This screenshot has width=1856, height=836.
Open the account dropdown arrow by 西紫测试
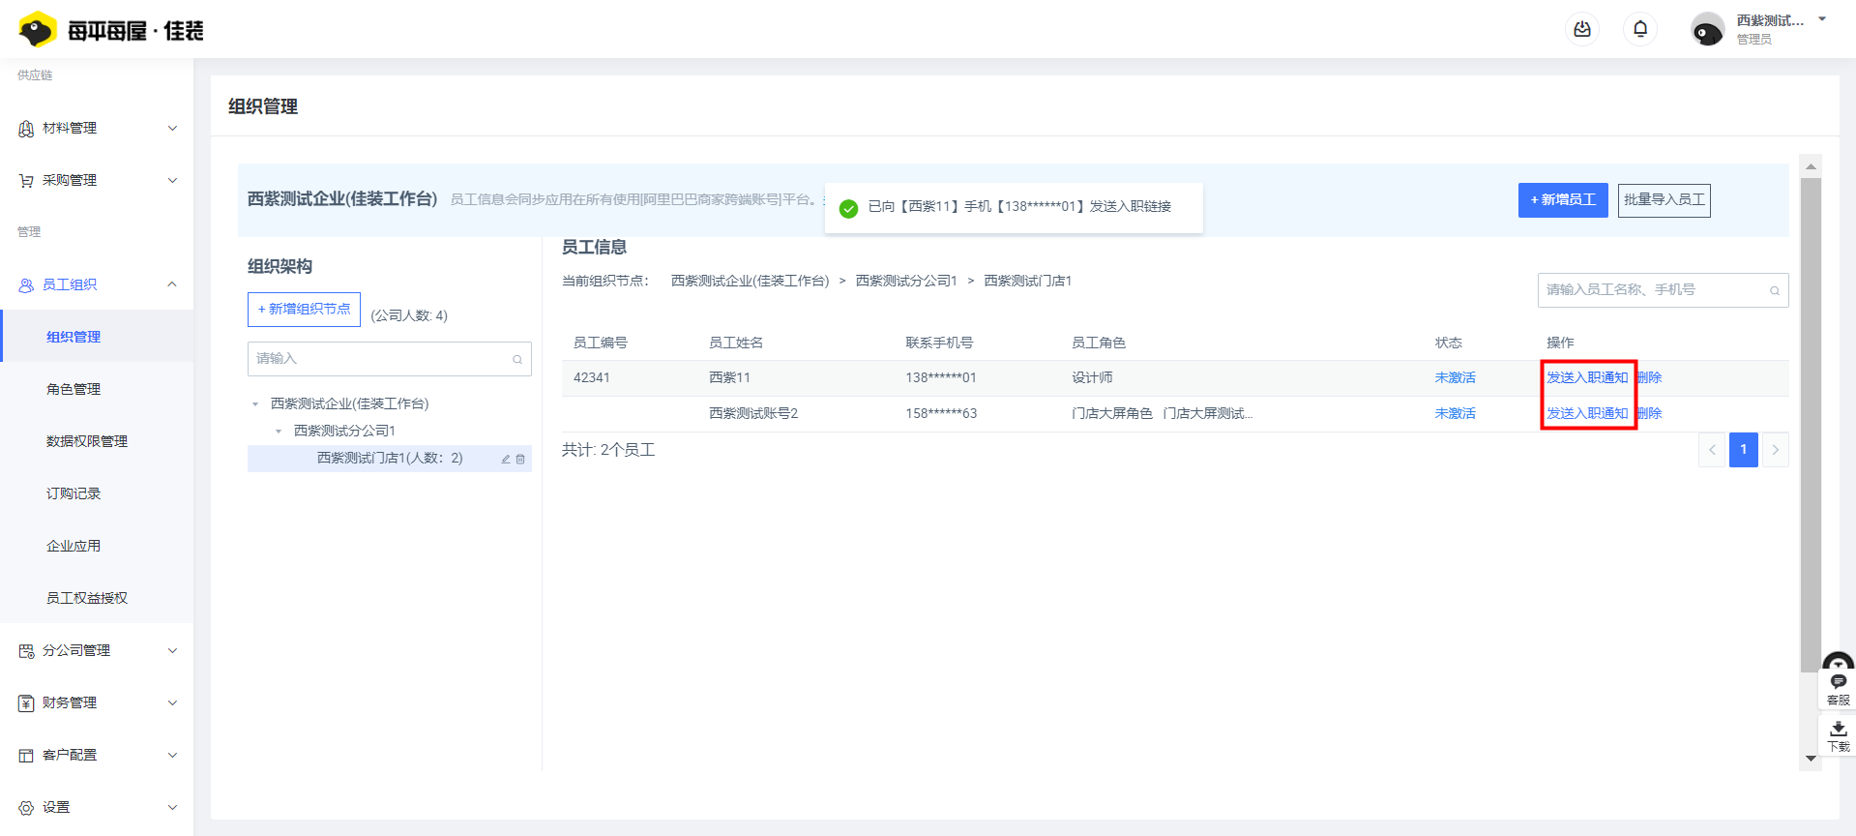pyautogui.click(x=1822, y=19)
